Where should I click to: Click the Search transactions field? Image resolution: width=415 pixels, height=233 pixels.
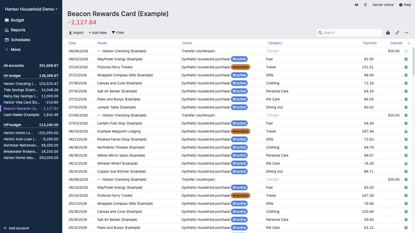[349, 33]
